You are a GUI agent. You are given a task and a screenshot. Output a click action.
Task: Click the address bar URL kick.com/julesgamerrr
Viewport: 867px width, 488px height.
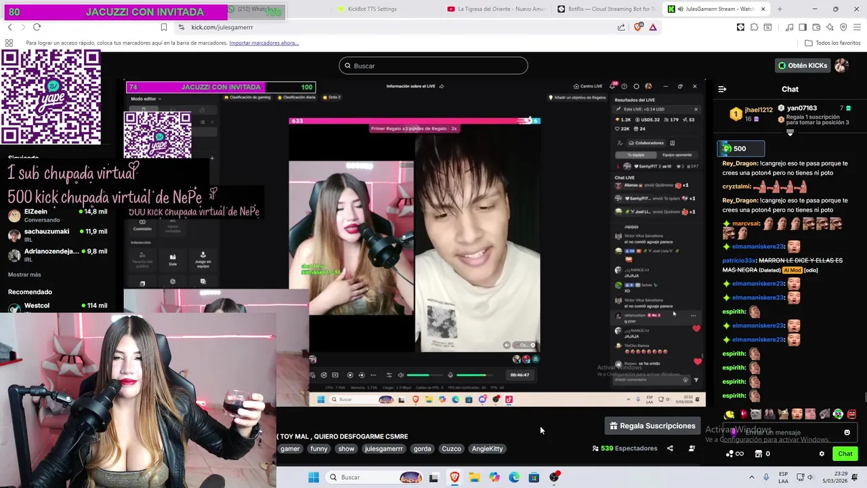coord(222,27)
